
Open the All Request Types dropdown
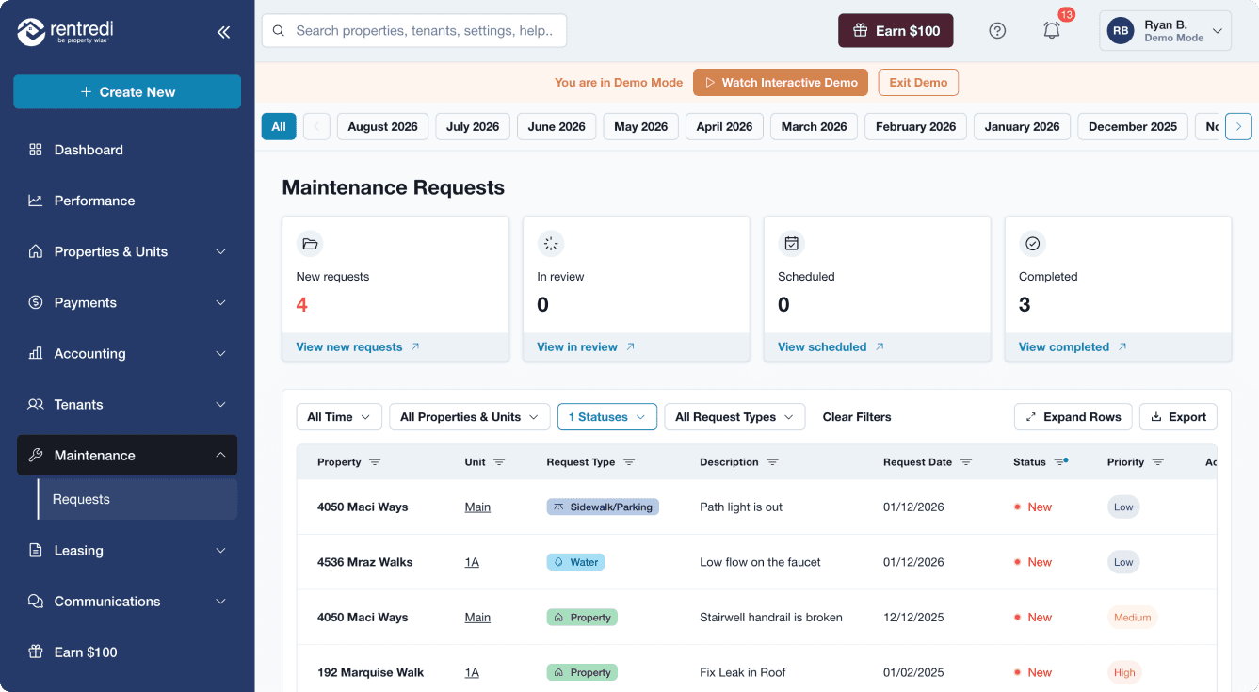click(734, 417)
